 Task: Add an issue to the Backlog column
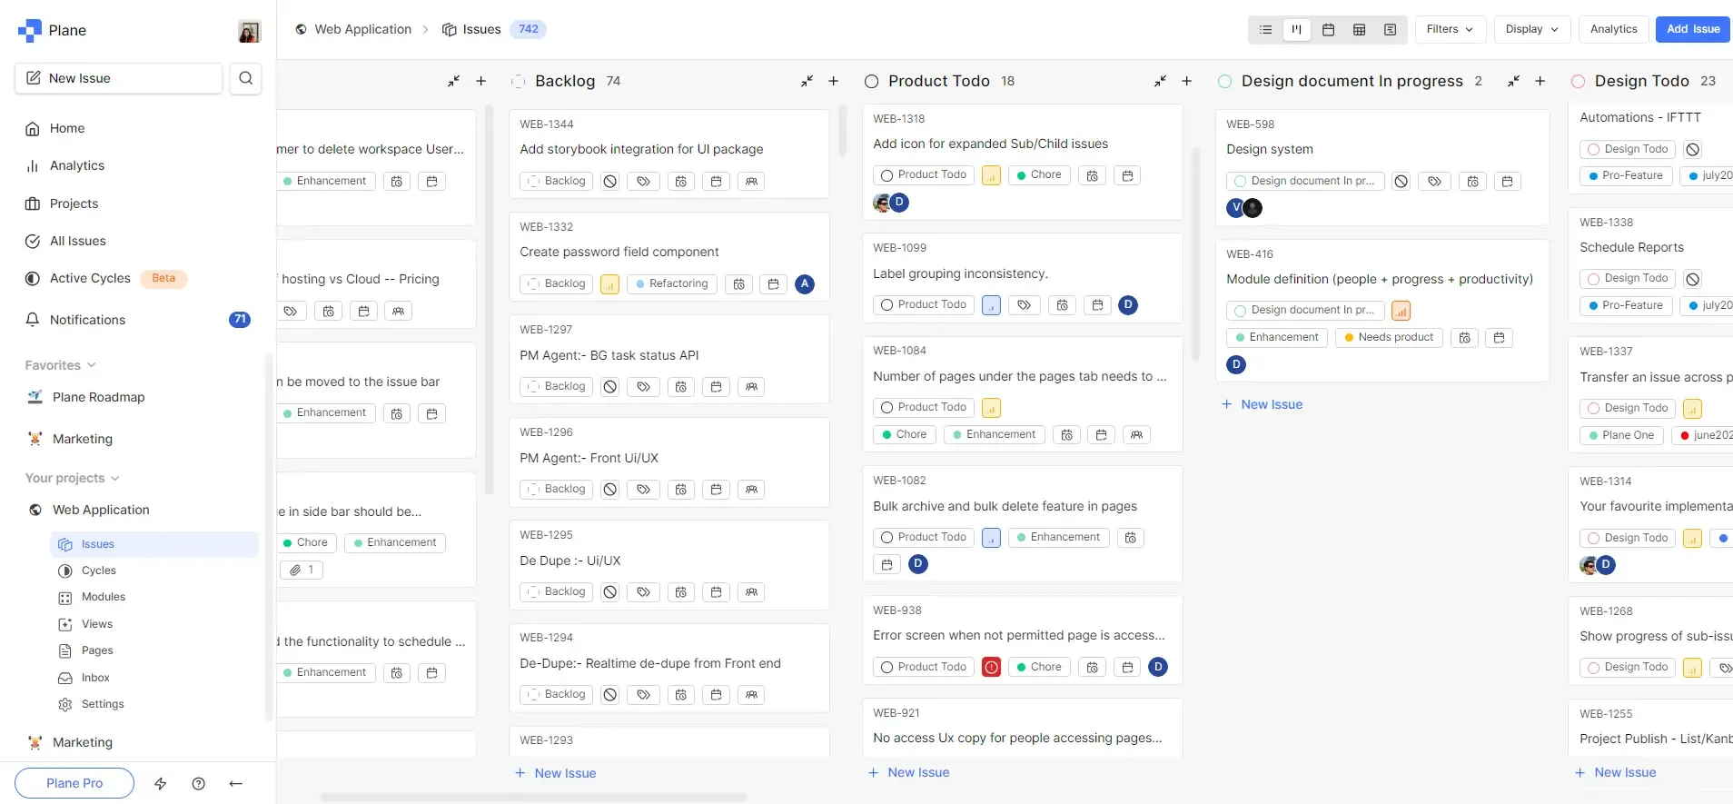tap(833, 81)
